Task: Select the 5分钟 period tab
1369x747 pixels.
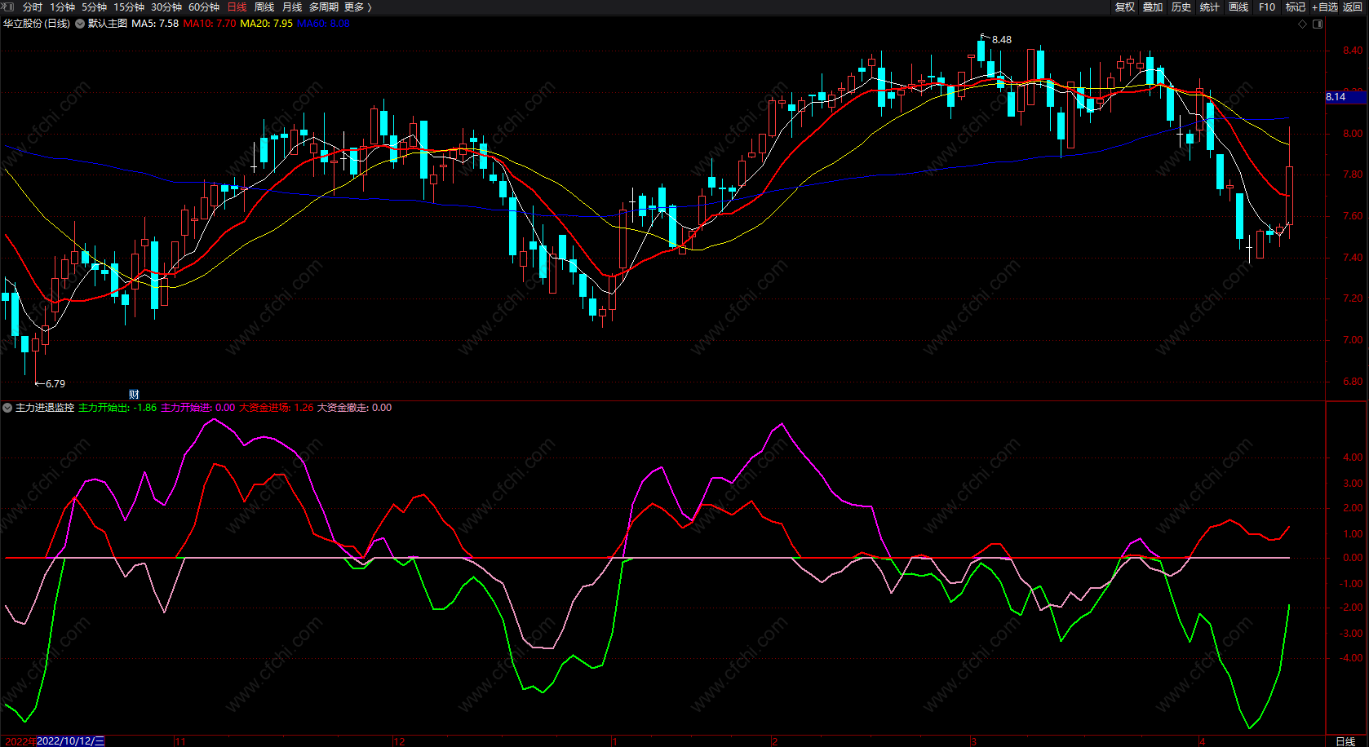Action: [x=95, y=7]
